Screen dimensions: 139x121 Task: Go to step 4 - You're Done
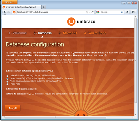pyautogui.click(x=95, y=33)
